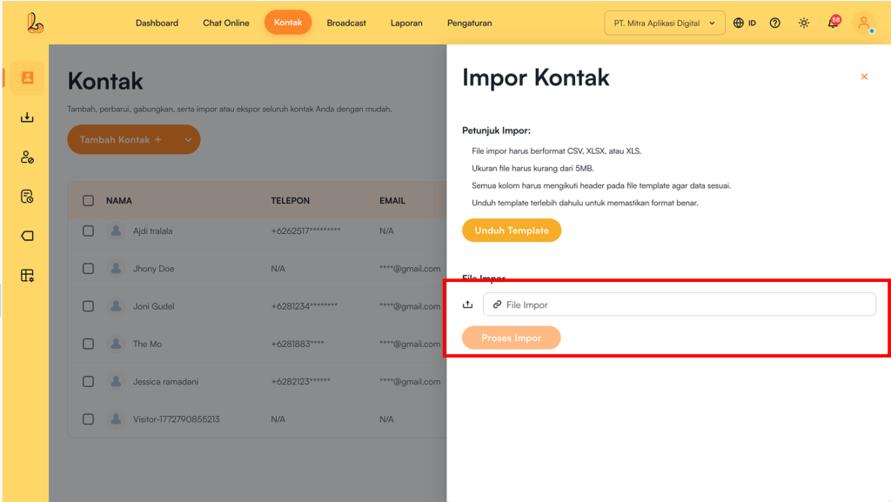Check the select-all checkbox in NAMA header
The height and width of the screenshot is (502, 891).
(x=88, y=201)
